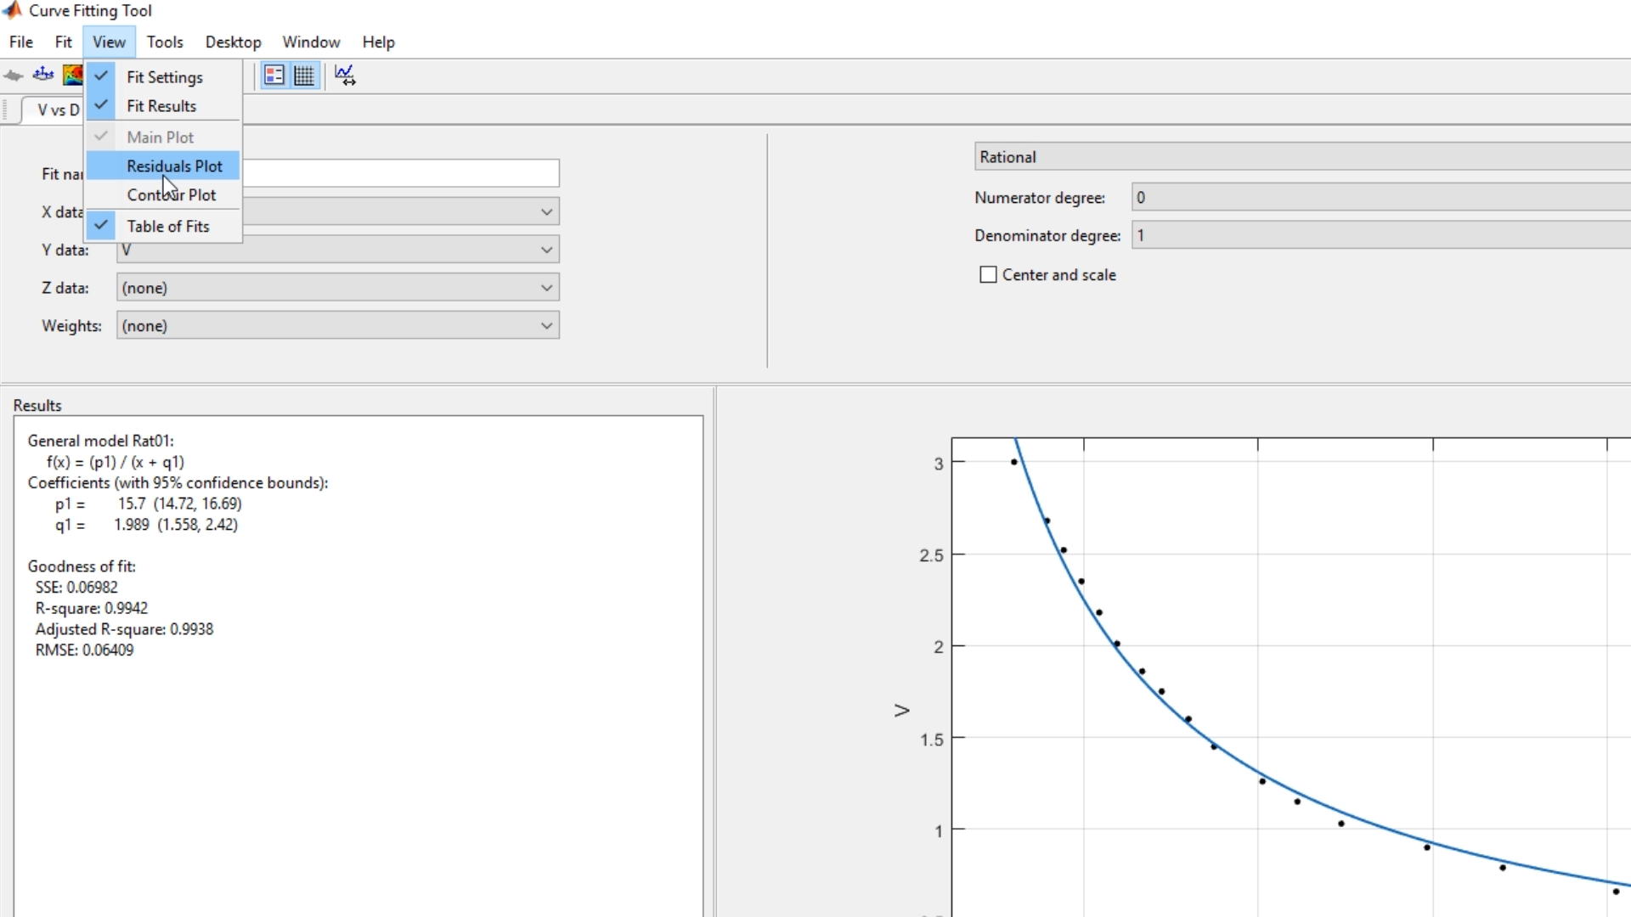
Task: Click the main plot surface toolbar icon
Action: click(14, 76)
